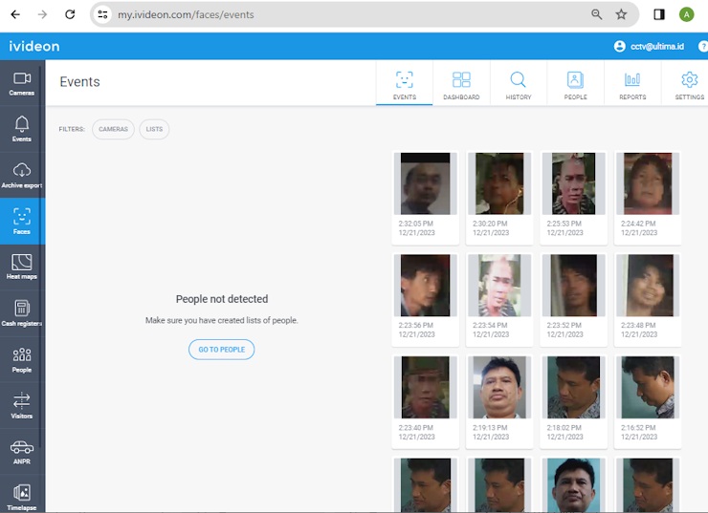Click the Events page title

tap(80, 82)
